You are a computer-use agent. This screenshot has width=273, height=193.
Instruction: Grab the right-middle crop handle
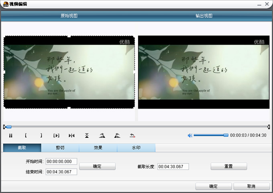tap(134, 72)
